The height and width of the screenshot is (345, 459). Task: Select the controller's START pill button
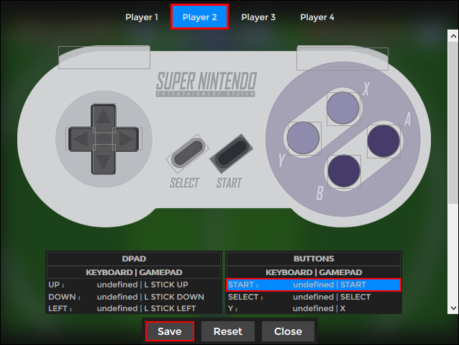[231, 153]
